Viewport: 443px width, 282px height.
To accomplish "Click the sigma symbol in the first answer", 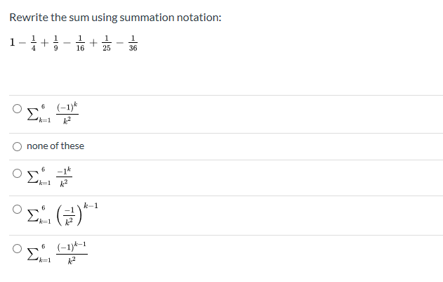I will pyautogui.click(x=32, y=115).
